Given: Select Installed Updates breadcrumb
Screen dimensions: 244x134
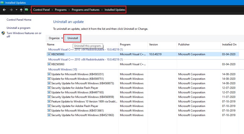Looking at the screenshot, I should 115,10.
